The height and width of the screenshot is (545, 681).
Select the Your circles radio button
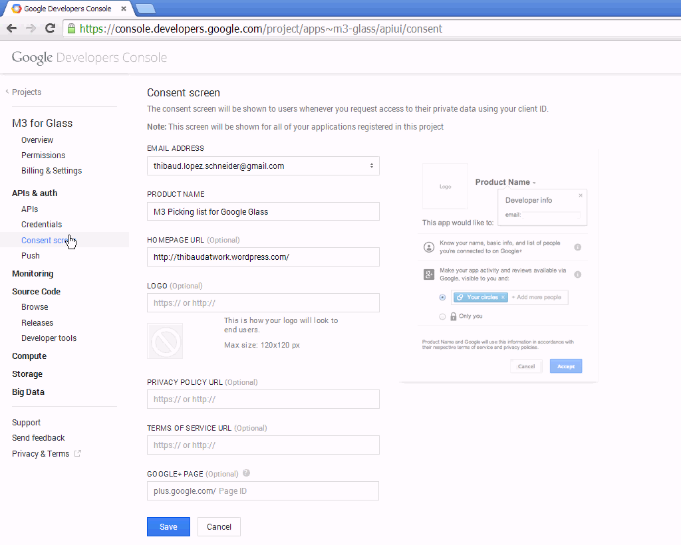pyautogui.click(x=443, y=297)
